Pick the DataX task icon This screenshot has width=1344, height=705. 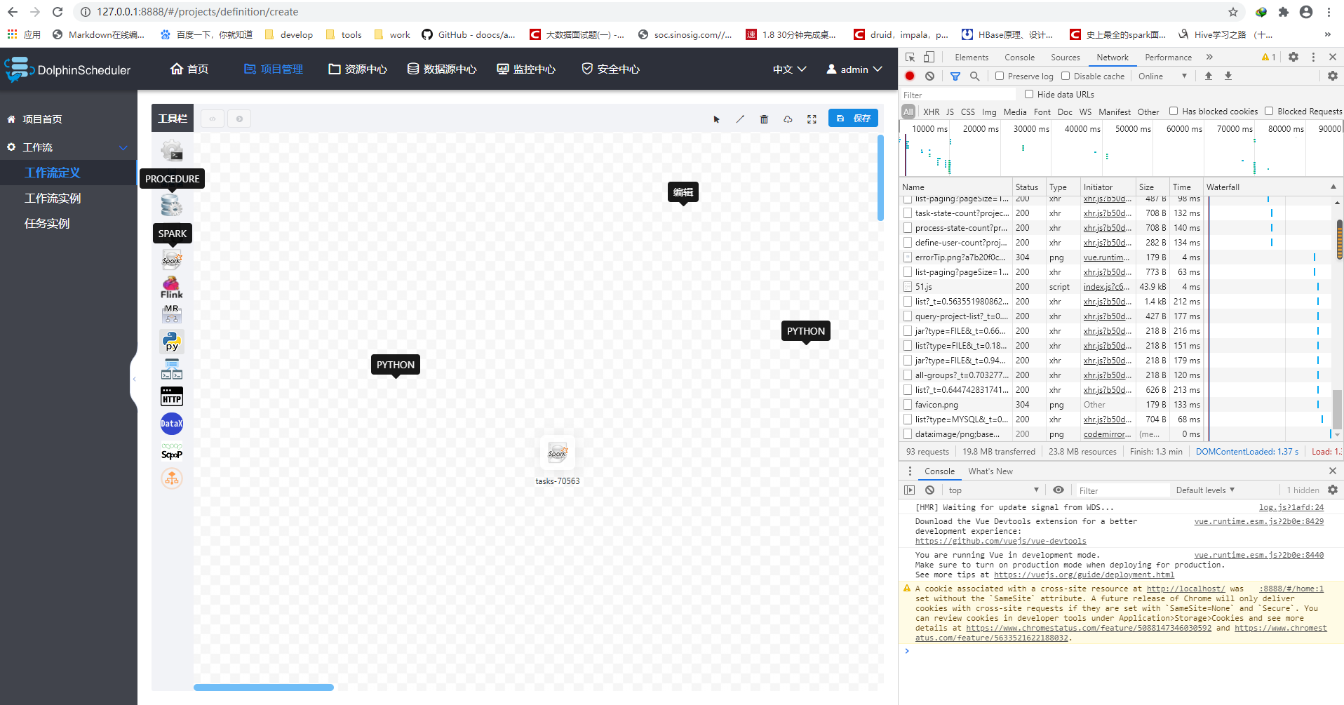coord(172,424)
